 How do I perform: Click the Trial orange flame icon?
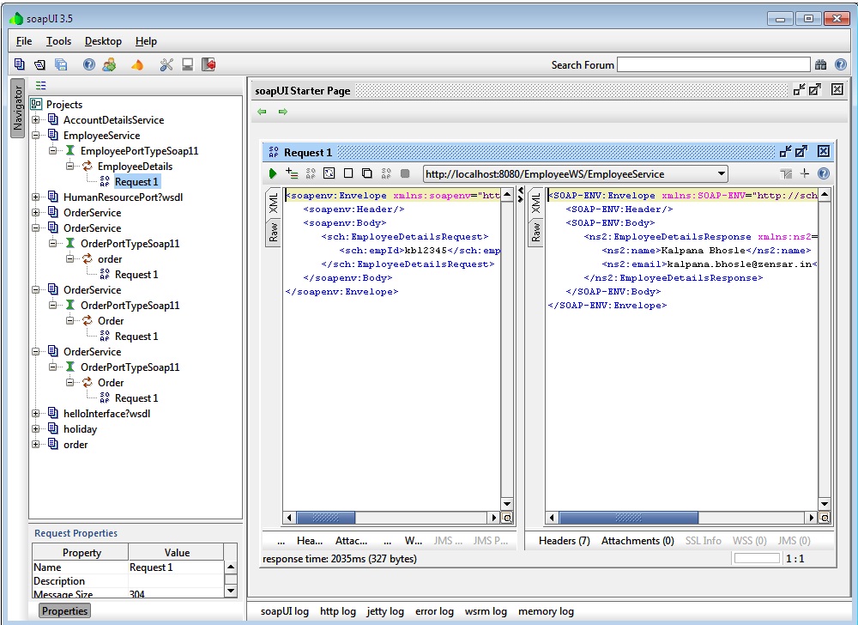[x=137, y=64]
